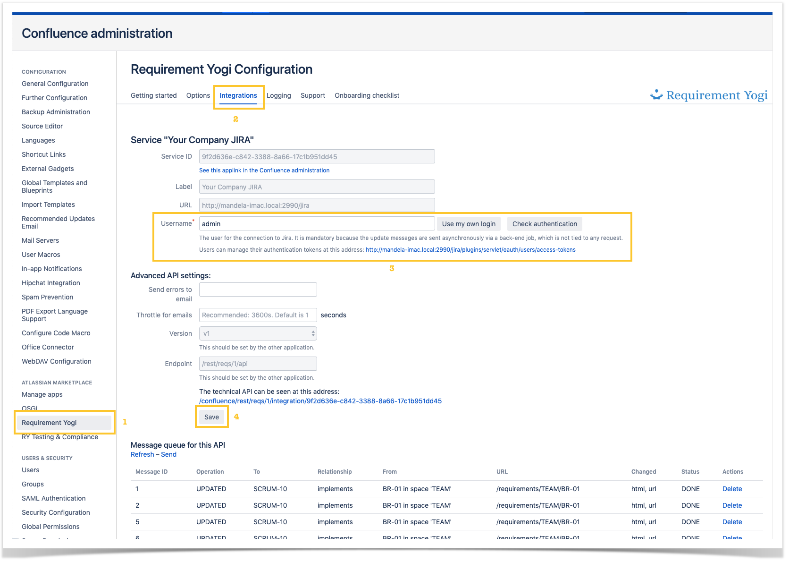Open the applink in Confluence administration
Viewport: 789px width, 562px height.
coord(264,170)
